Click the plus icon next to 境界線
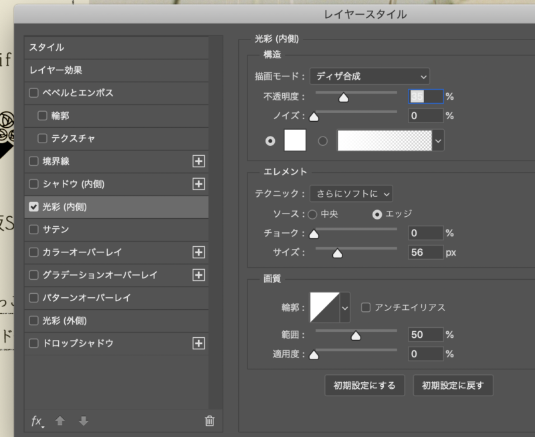The height and width of the screenshot is (437, 535). point(199,161)
